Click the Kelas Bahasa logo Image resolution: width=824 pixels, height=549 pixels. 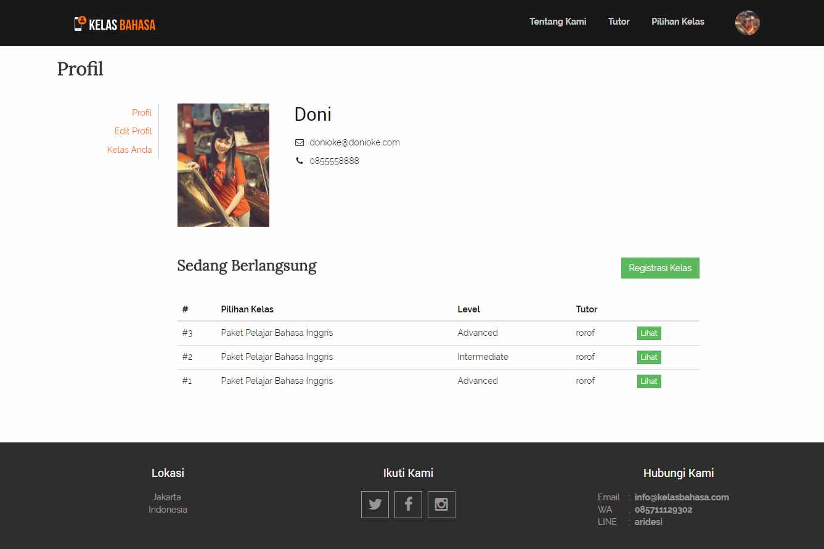[x=115, y=24]
